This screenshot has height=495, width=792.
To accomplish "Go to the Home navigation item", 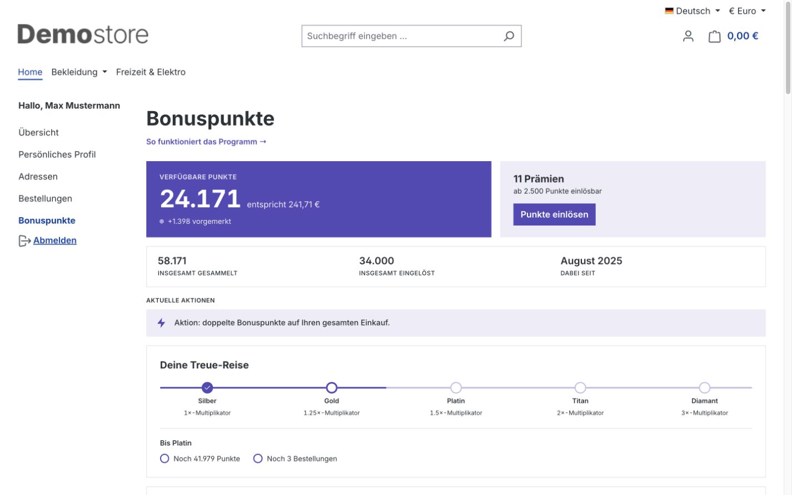I will (30, 72).
